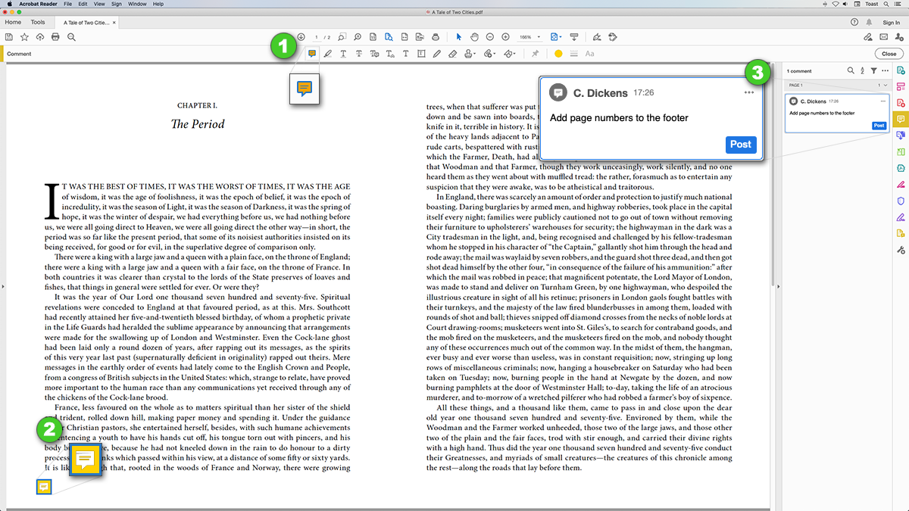Select the Replace Text tool

click(x=374, y=54)
